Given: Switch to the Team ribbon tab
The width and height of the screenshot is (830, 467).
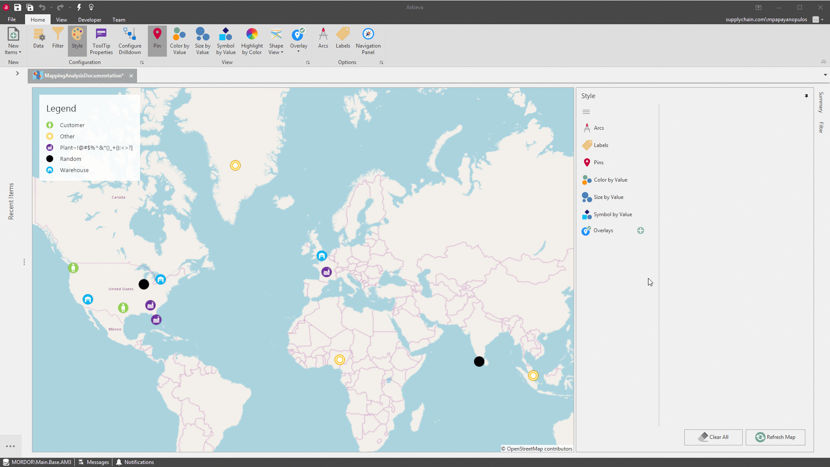Looking at the screenshot, I should click(x=118, y=19).
